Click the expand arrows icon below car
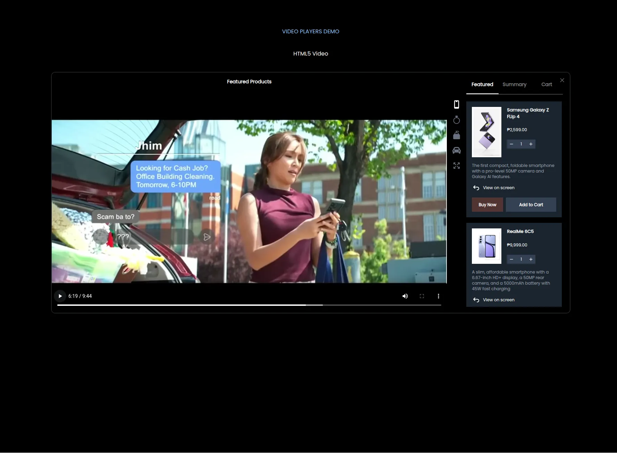This screenshot has height=453, width=617. click(457, 166)
